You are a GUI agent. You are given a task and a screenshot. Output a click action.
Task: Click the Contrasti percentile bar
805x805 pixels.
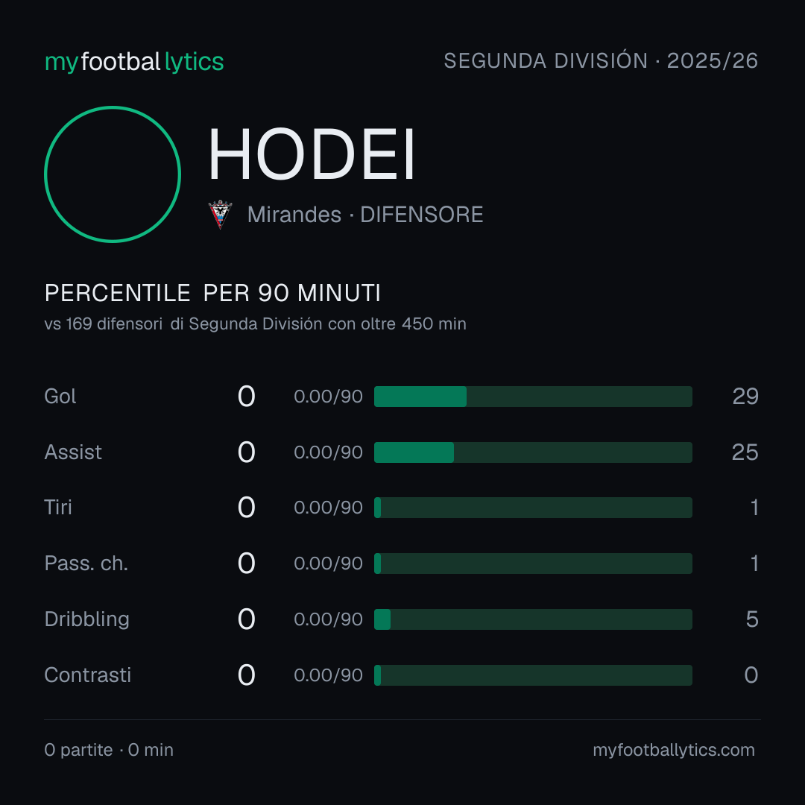point(533,675)
